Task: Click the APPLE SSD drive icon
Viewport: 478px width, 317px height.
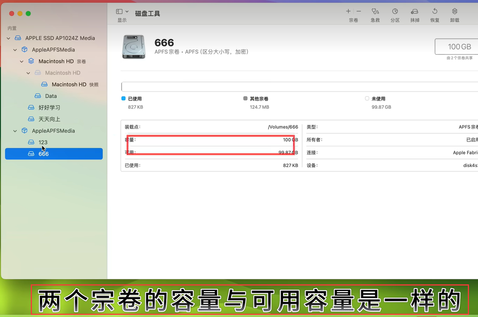Action: (18, 38)
